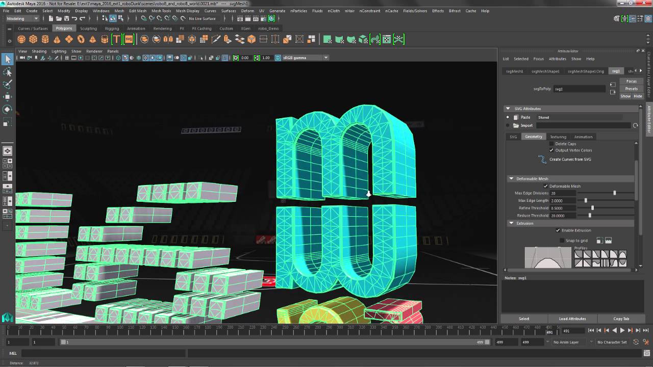Click the Load Attributes button

(572, 319)
